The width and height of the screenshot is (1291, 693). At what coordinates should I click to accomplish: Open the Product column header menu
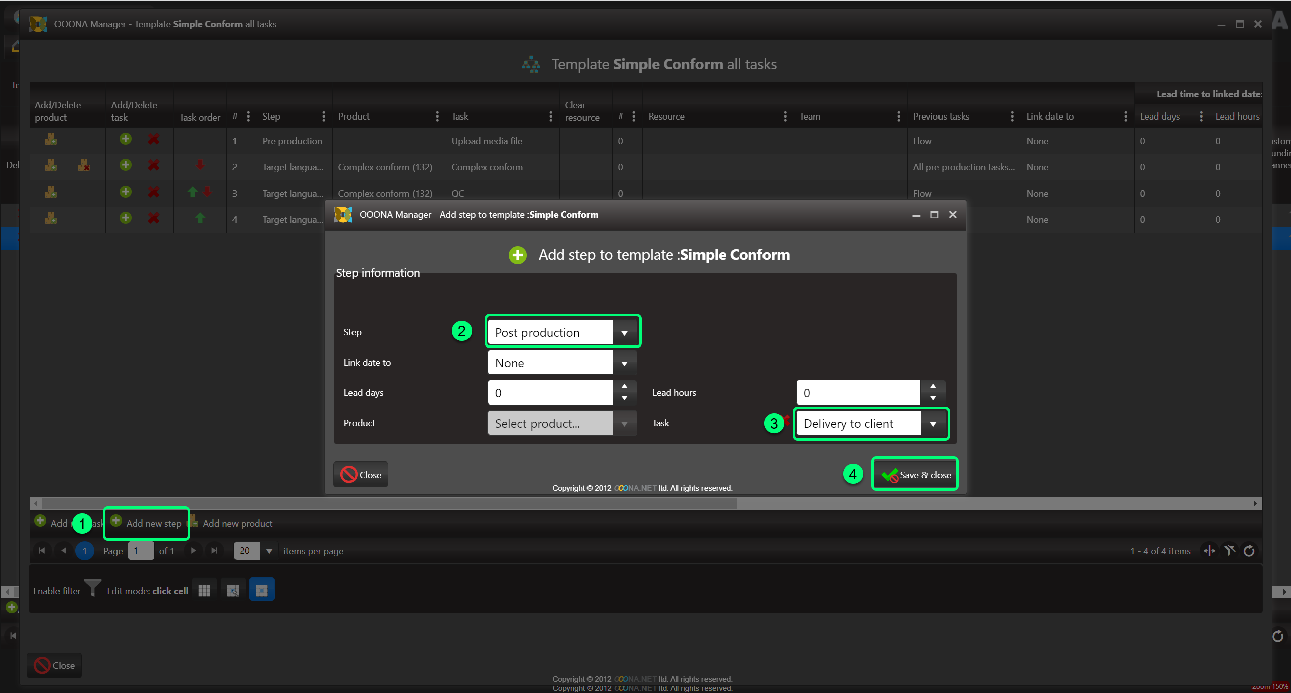[x=437, y=117]
